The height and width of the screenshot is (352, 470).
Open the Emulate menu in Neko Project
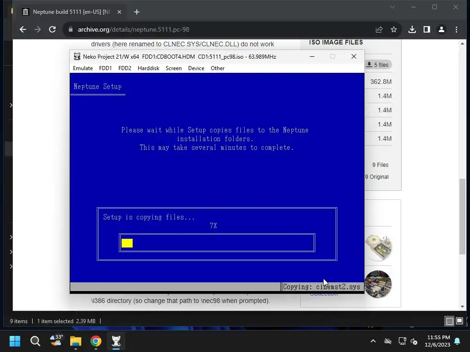point(83,68)
